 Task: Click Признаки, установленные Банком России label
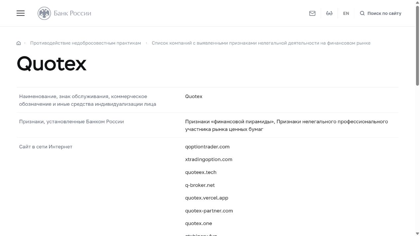click(71, 122)
